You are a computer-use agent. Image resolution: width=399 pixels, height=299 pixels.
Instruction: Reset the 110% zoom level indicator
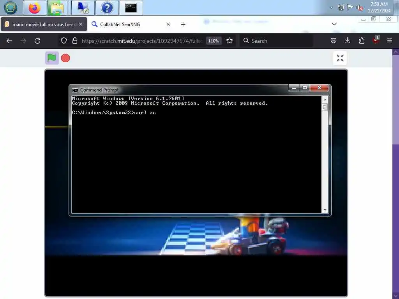pyautogui.click(x=214, y=40)
